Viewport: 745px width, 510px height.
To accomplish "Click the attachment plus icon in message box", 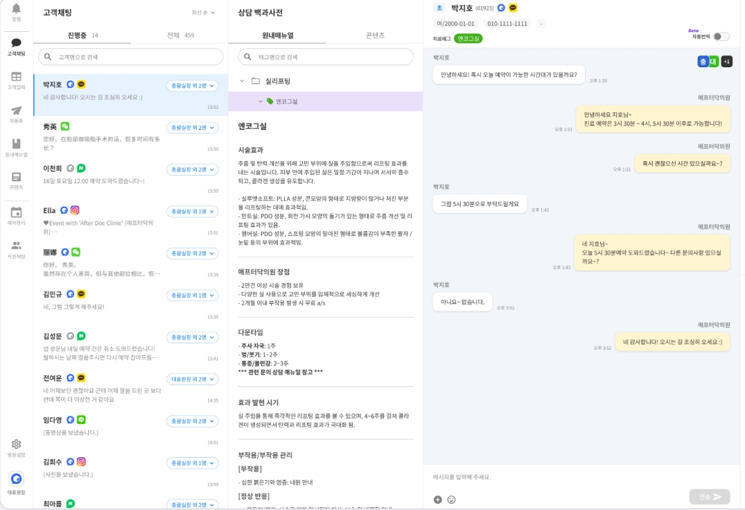I will coord(437,500).
